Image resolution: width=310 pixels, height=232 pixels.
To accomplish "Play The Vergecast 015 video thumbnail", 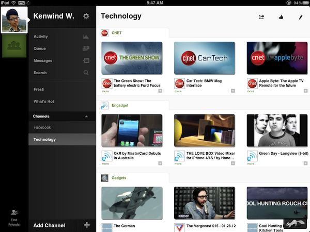I will (x=205, y=203).
